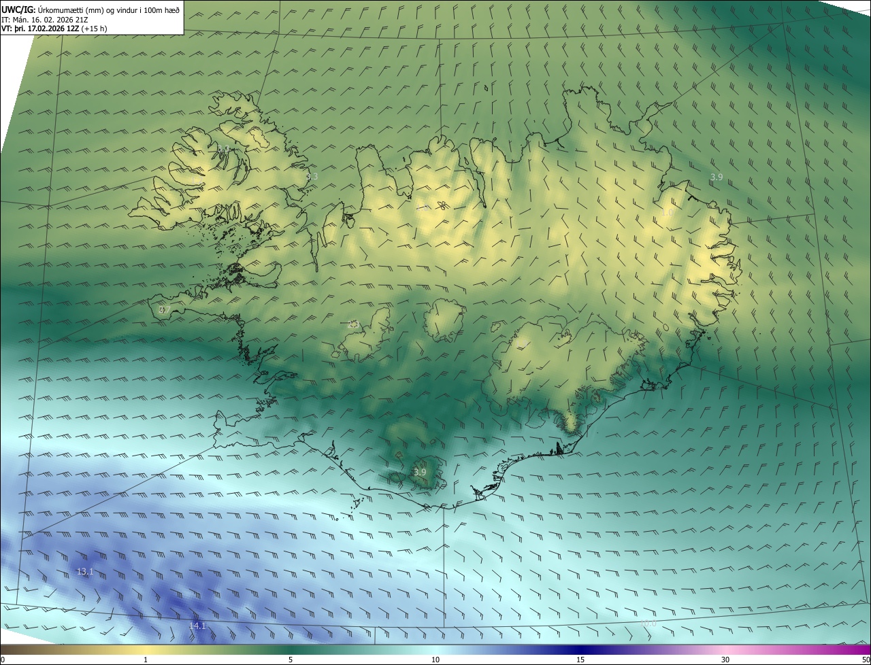Click the "30" tick label of the color scale

[x=725, y=660]
